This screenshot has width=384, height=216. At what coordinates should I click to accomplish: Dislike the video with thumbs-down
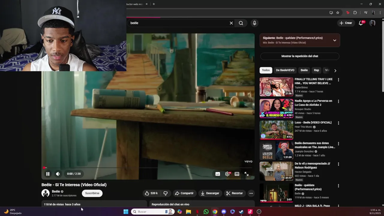click(x=166, y=193)
